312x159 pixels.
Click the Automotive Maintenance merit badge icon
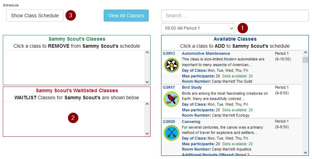pyautogui.click(x=172, y=65)
